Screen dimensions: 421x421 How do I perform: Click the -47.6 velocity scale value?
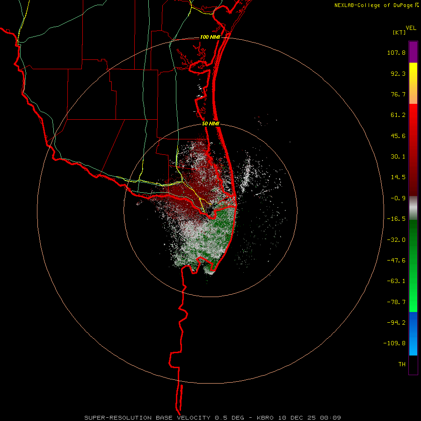[x=396, y=261]
